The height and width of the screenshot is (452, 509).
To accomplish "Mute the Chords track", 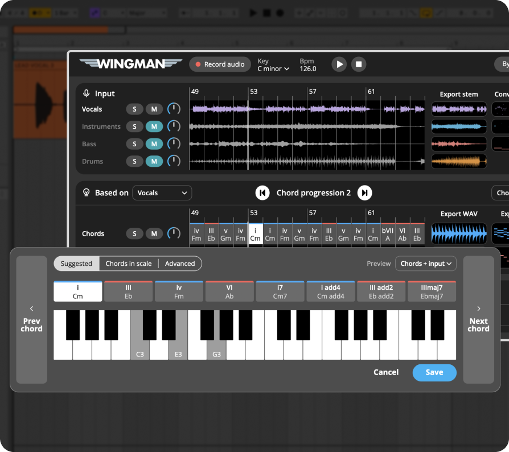I will (x=154, y=233).
